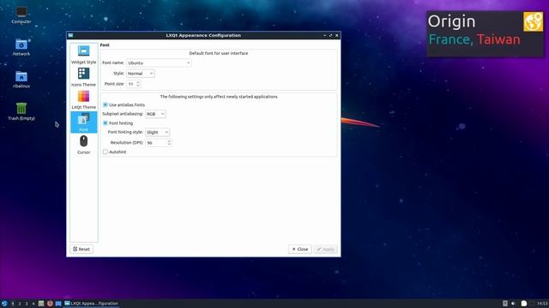Open the Computer desktop icon

click(x=21, y=15)
